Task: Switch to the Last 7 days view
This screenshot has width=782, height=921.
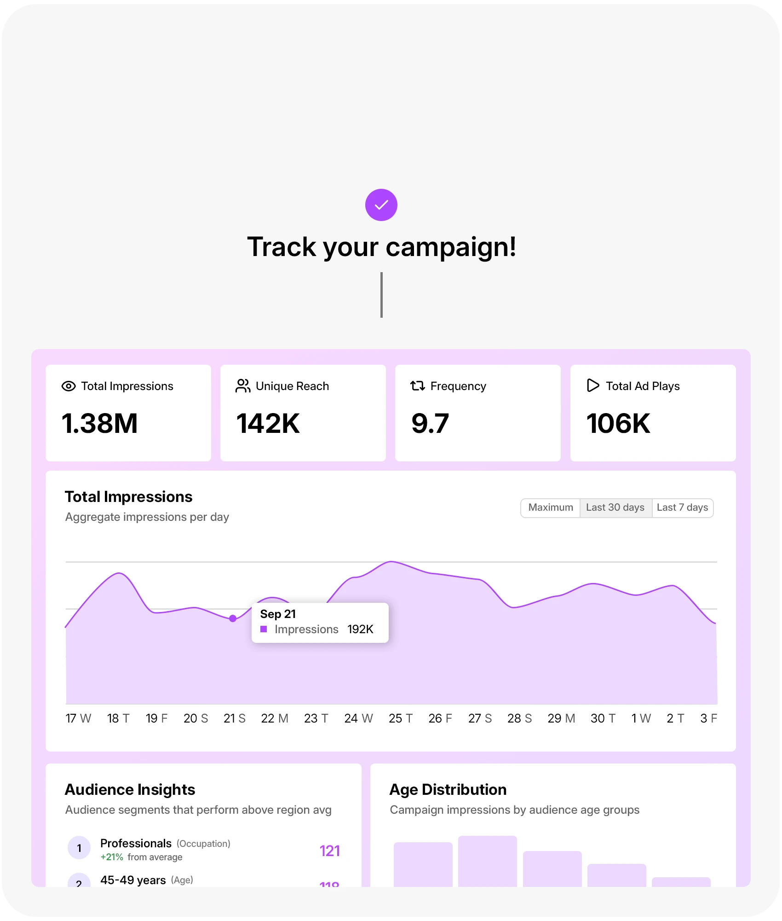Action: click(682, 507)
